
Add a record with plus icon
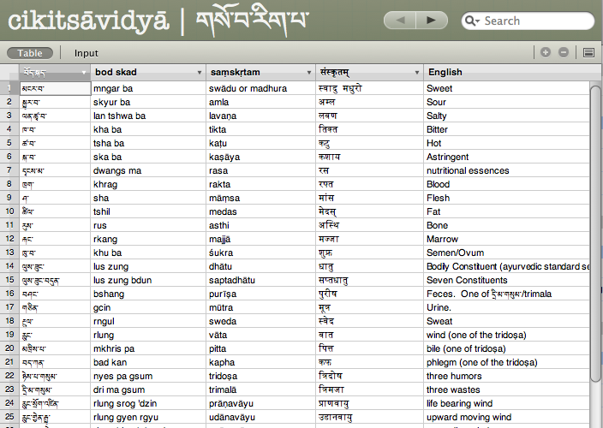(546, 52)
